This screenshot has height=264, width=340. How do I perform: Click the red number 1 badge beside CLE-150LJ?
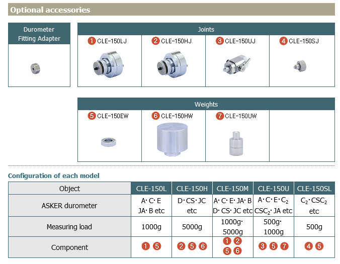(x=92, y=41)
